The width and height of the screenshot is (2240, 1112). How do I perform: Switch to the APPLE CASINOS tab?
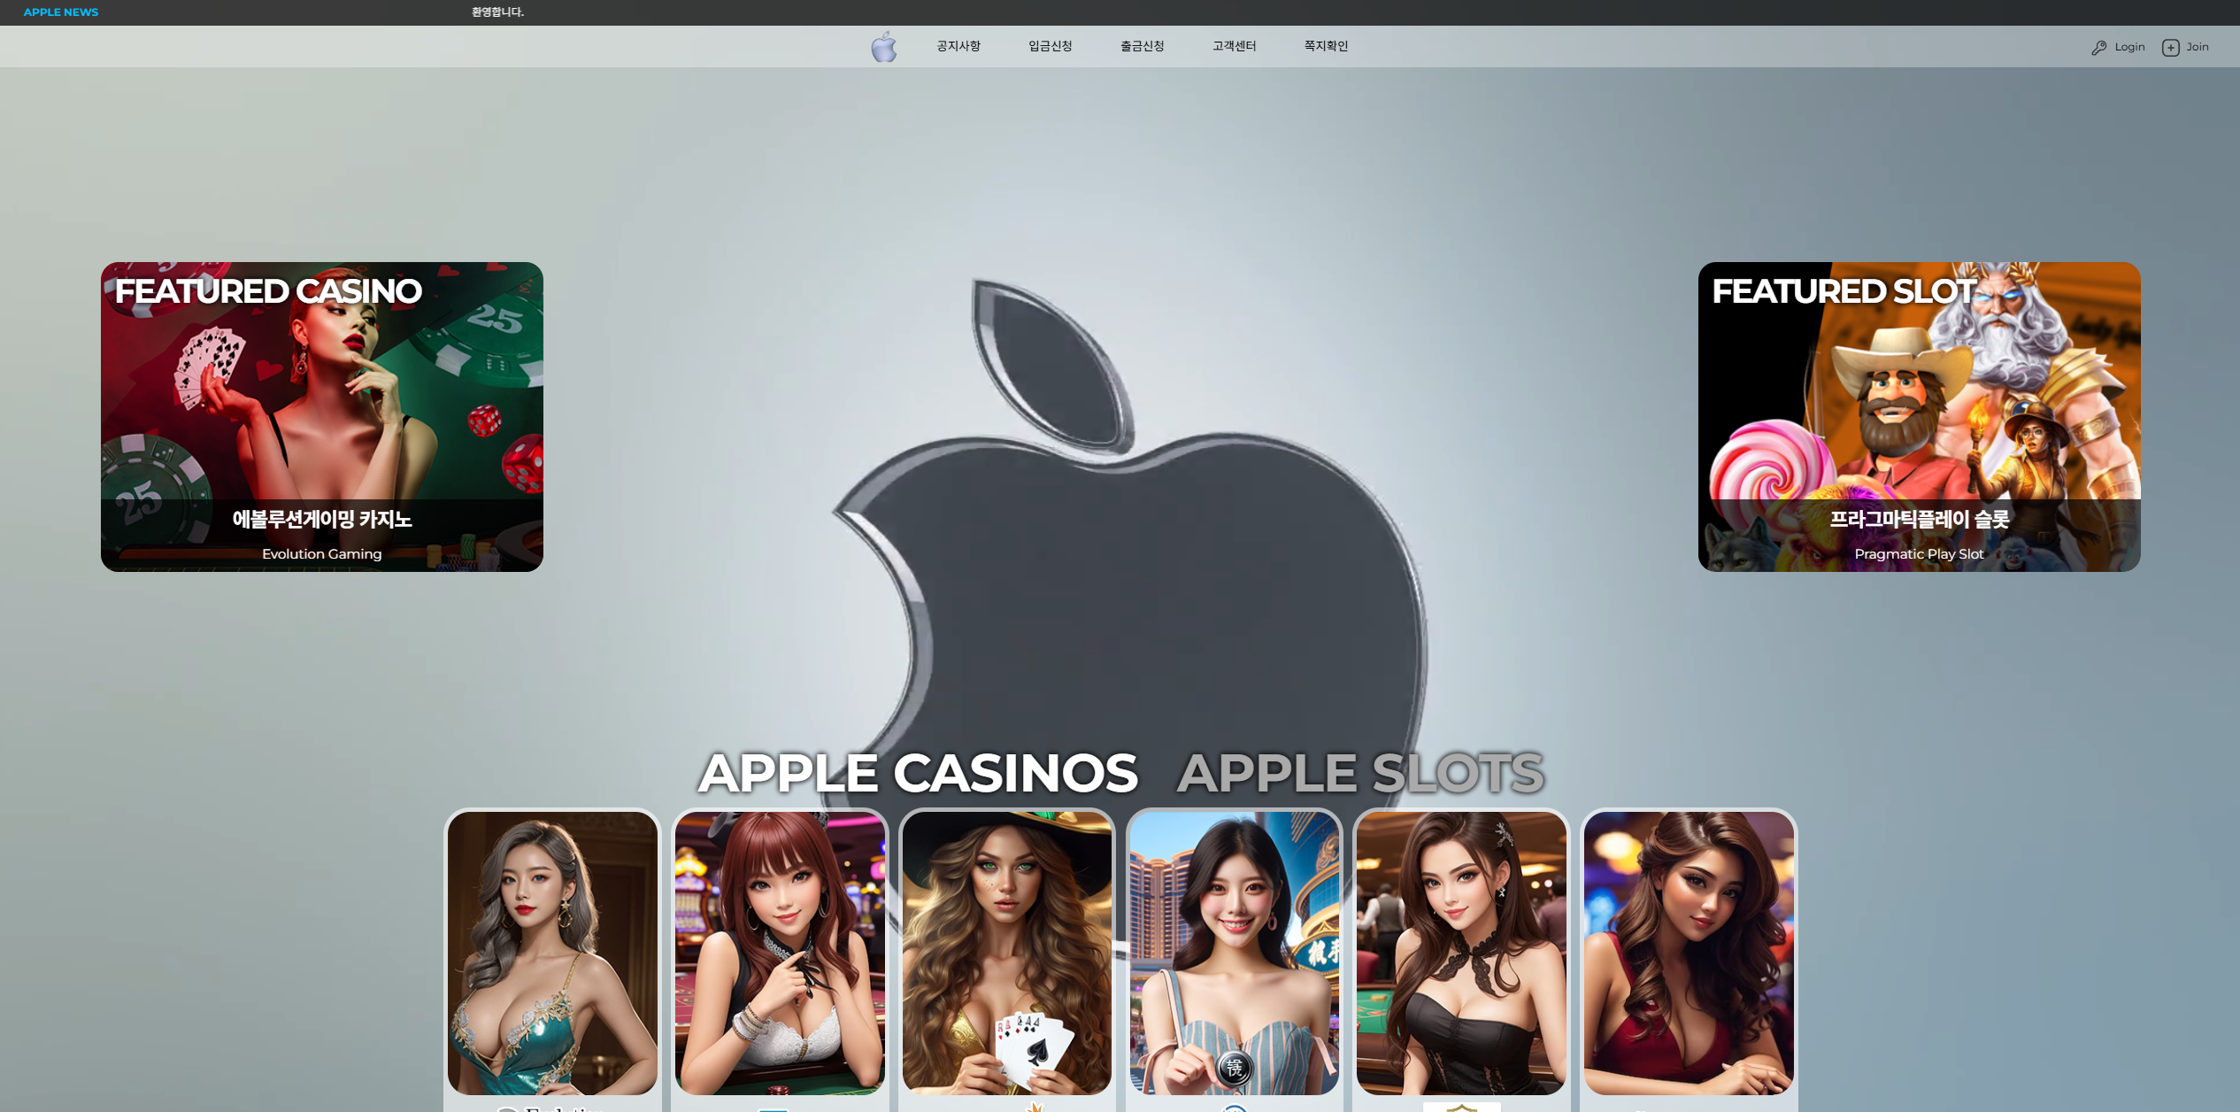(917, 773)
